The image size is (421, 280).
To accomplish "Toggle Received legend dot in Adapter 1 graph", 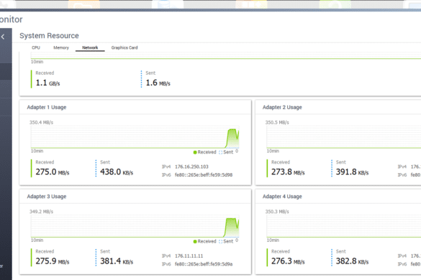I will (195, 152).
